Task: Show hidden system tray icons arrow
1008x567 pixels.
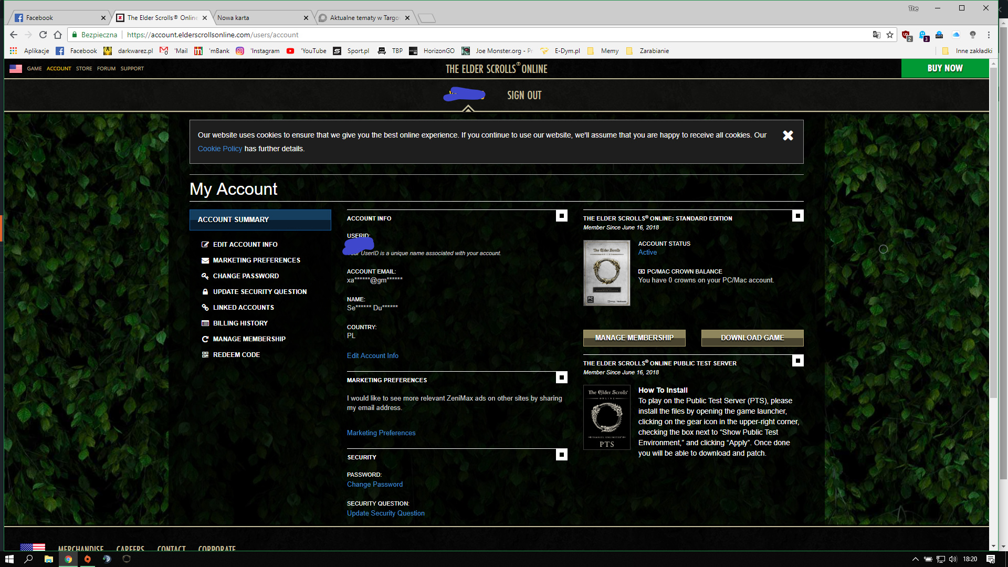Action: point(915,559)
